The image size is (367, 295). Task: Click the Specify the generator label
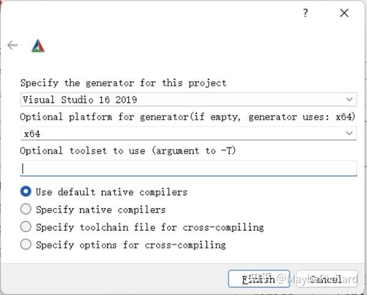[124, 83]
